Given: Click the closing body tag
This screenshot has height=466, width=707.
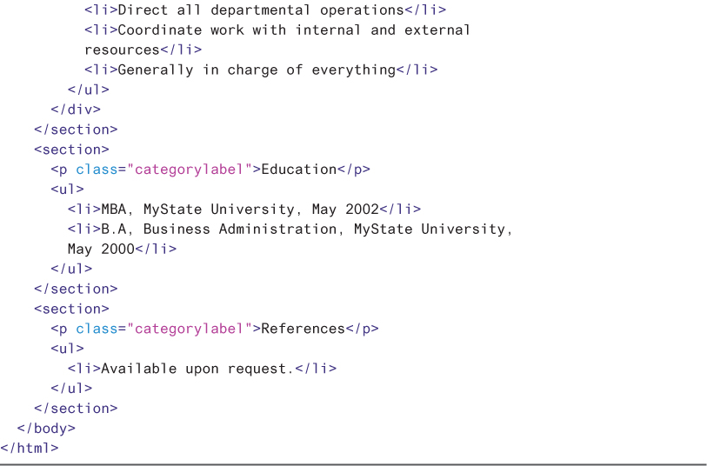Looking at the screenshot, I should (x=46, y=428).
